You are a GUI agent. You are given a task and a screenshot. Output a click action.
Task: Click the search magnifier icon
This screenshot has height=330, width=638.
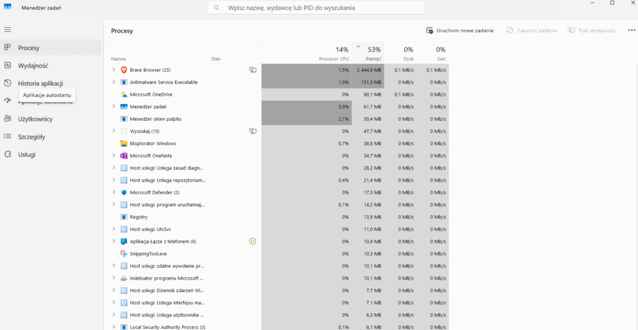[x=217, y=7]
